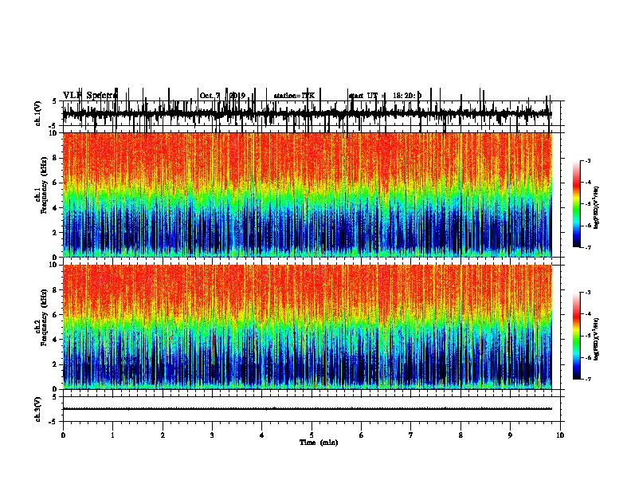This screenshot has height=488, width=631.
Task: Click the '-3' label on ch.2 color bar
Action: (x=588, y=293)
